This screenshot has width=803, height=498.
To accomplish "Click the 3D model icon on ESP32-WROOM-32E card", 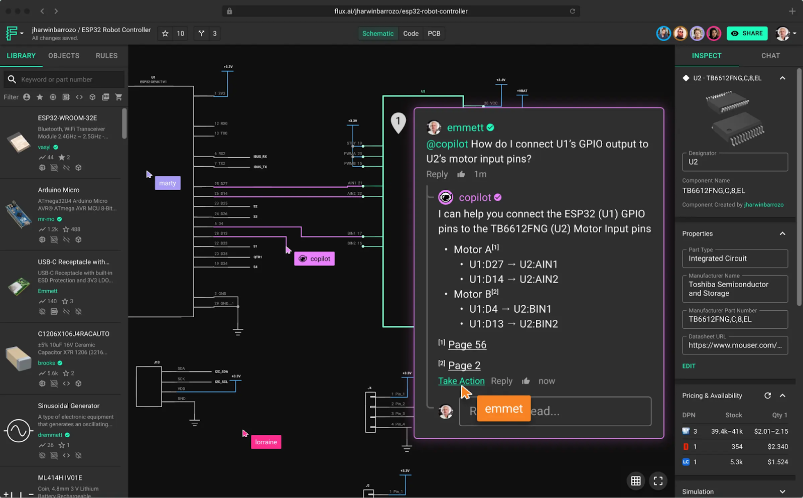I will coord(78,168).
